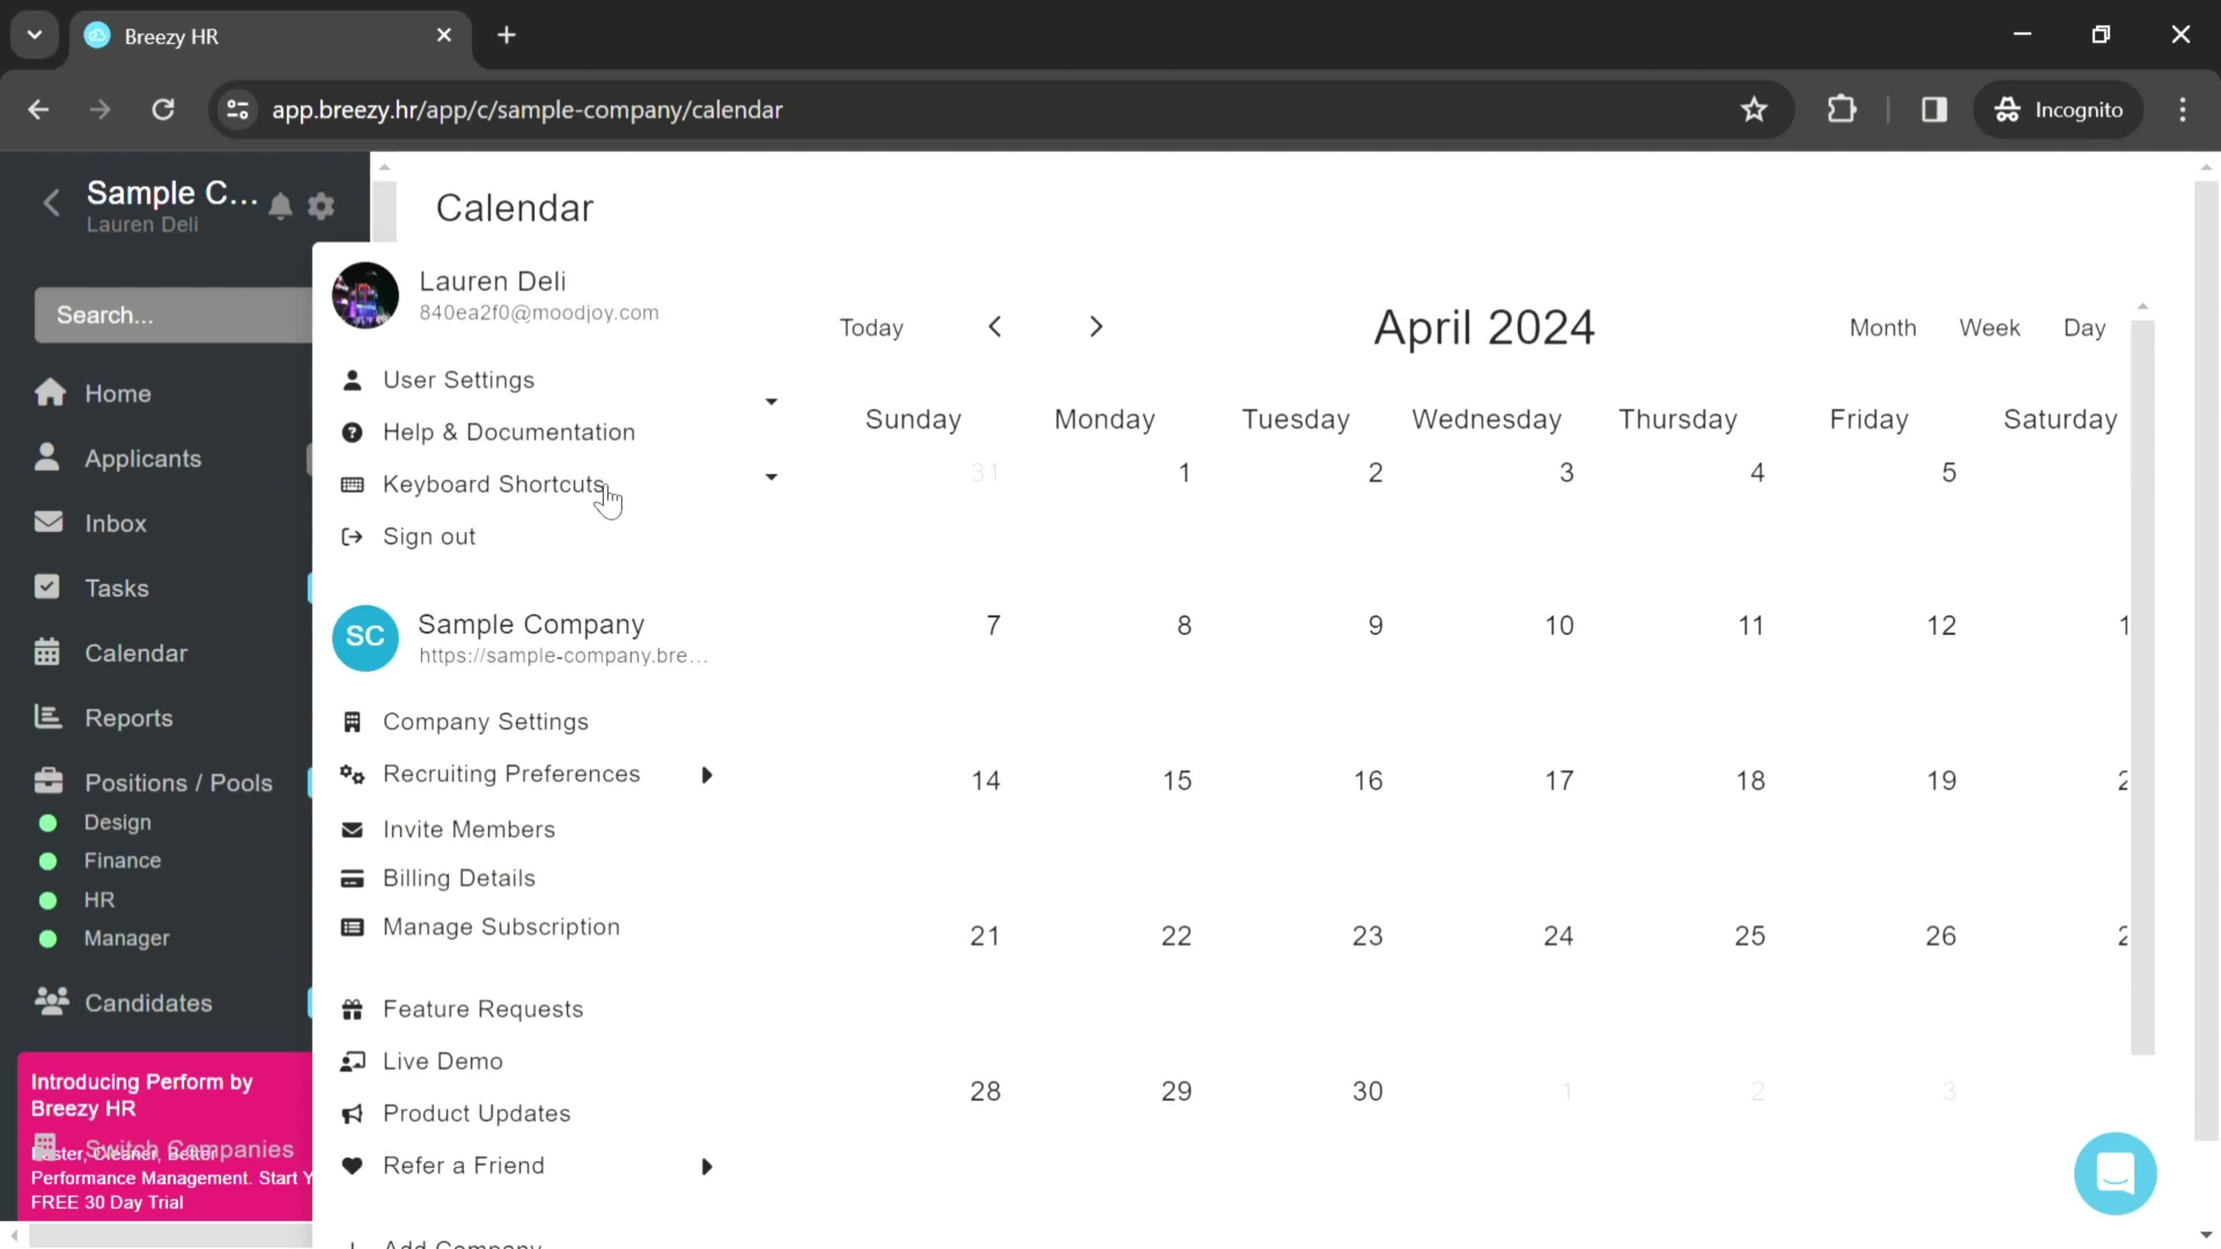Click the Invite Members menu item

tap(470, 828)
